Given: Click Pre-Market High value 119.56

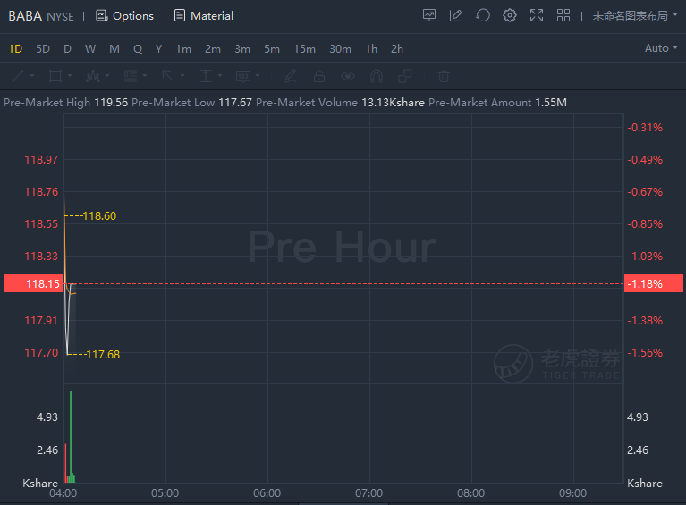Looking at the screenshot, I should (x=111, y=103).
